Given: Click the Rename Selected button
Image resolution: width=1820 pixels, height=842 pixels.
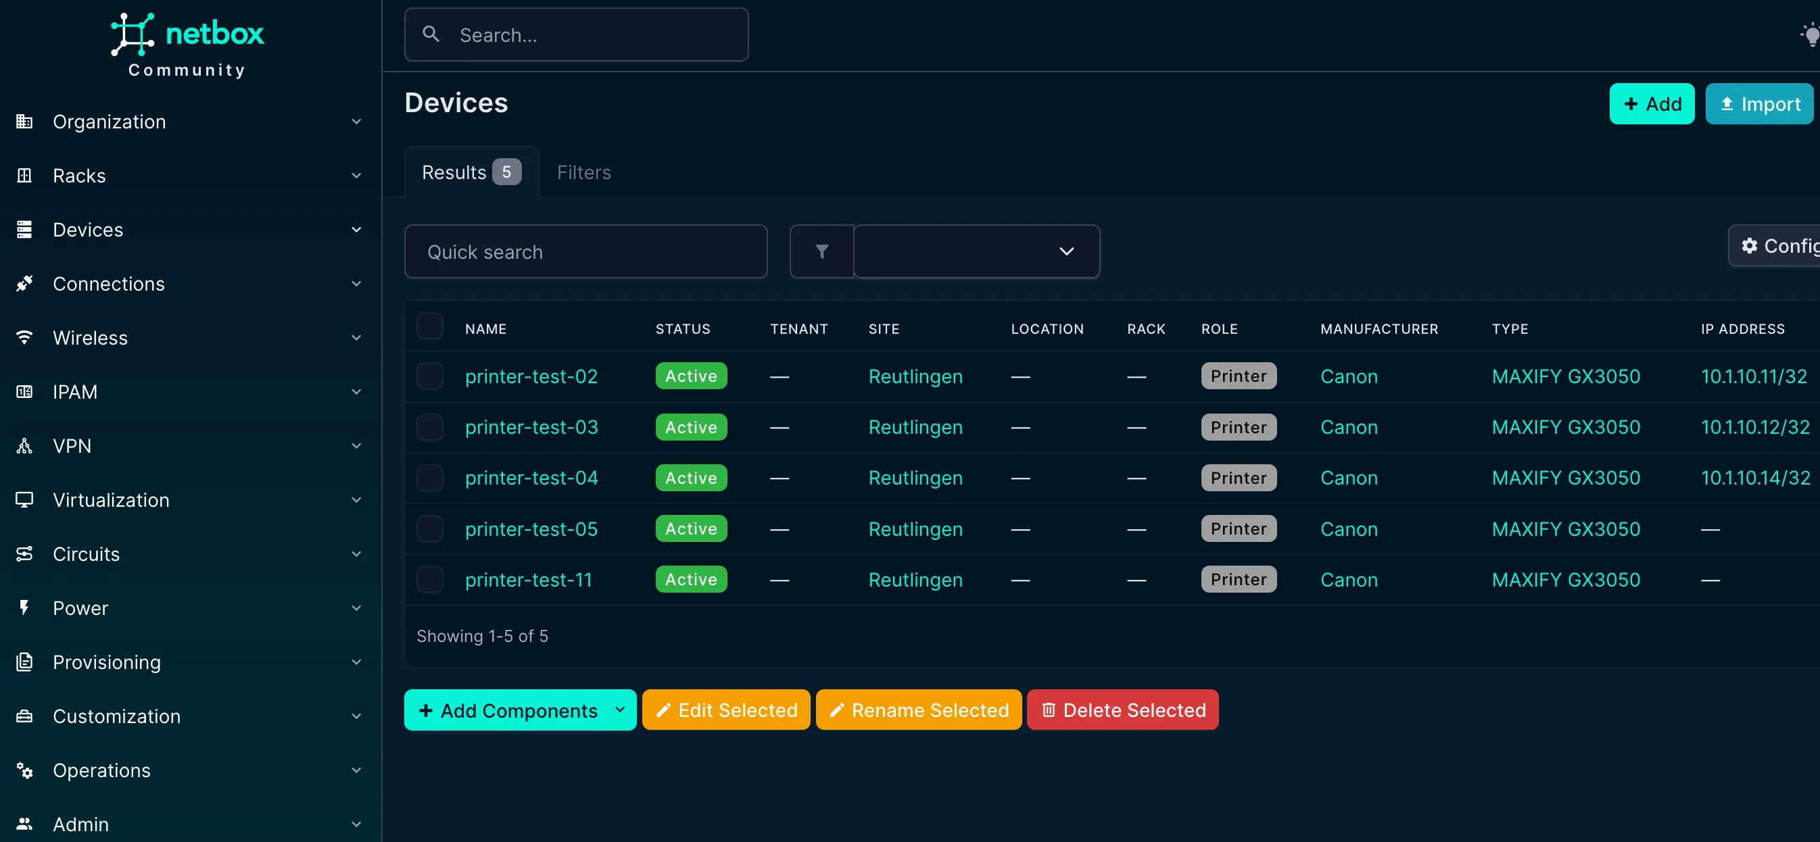Looking at the screenshot, I should [x=919, y=709].
